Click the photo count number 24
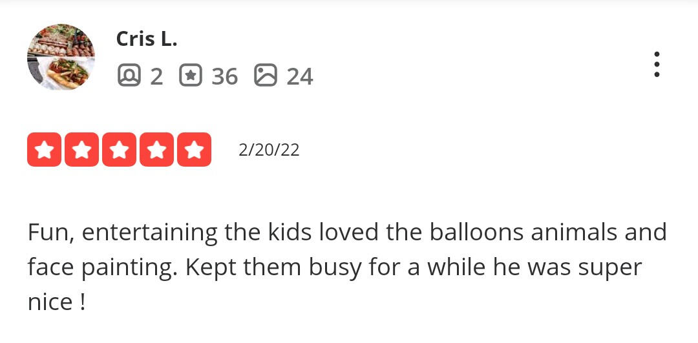The image size is (698, 343). click(x=300, y=77)
